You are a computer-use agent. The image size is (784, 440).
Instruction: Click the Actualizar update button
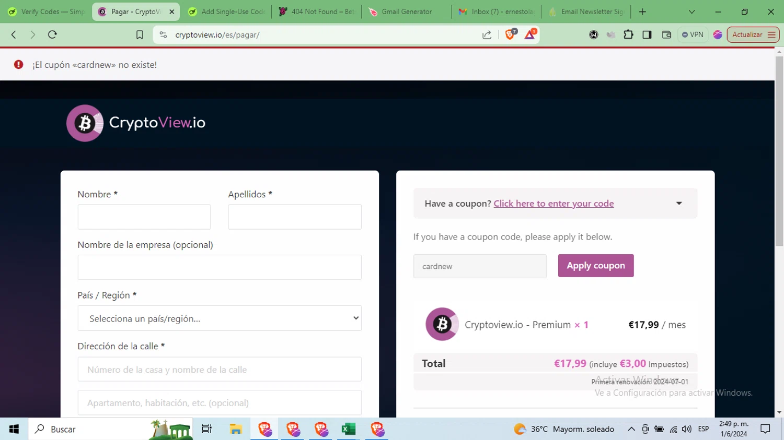(753, 34)
